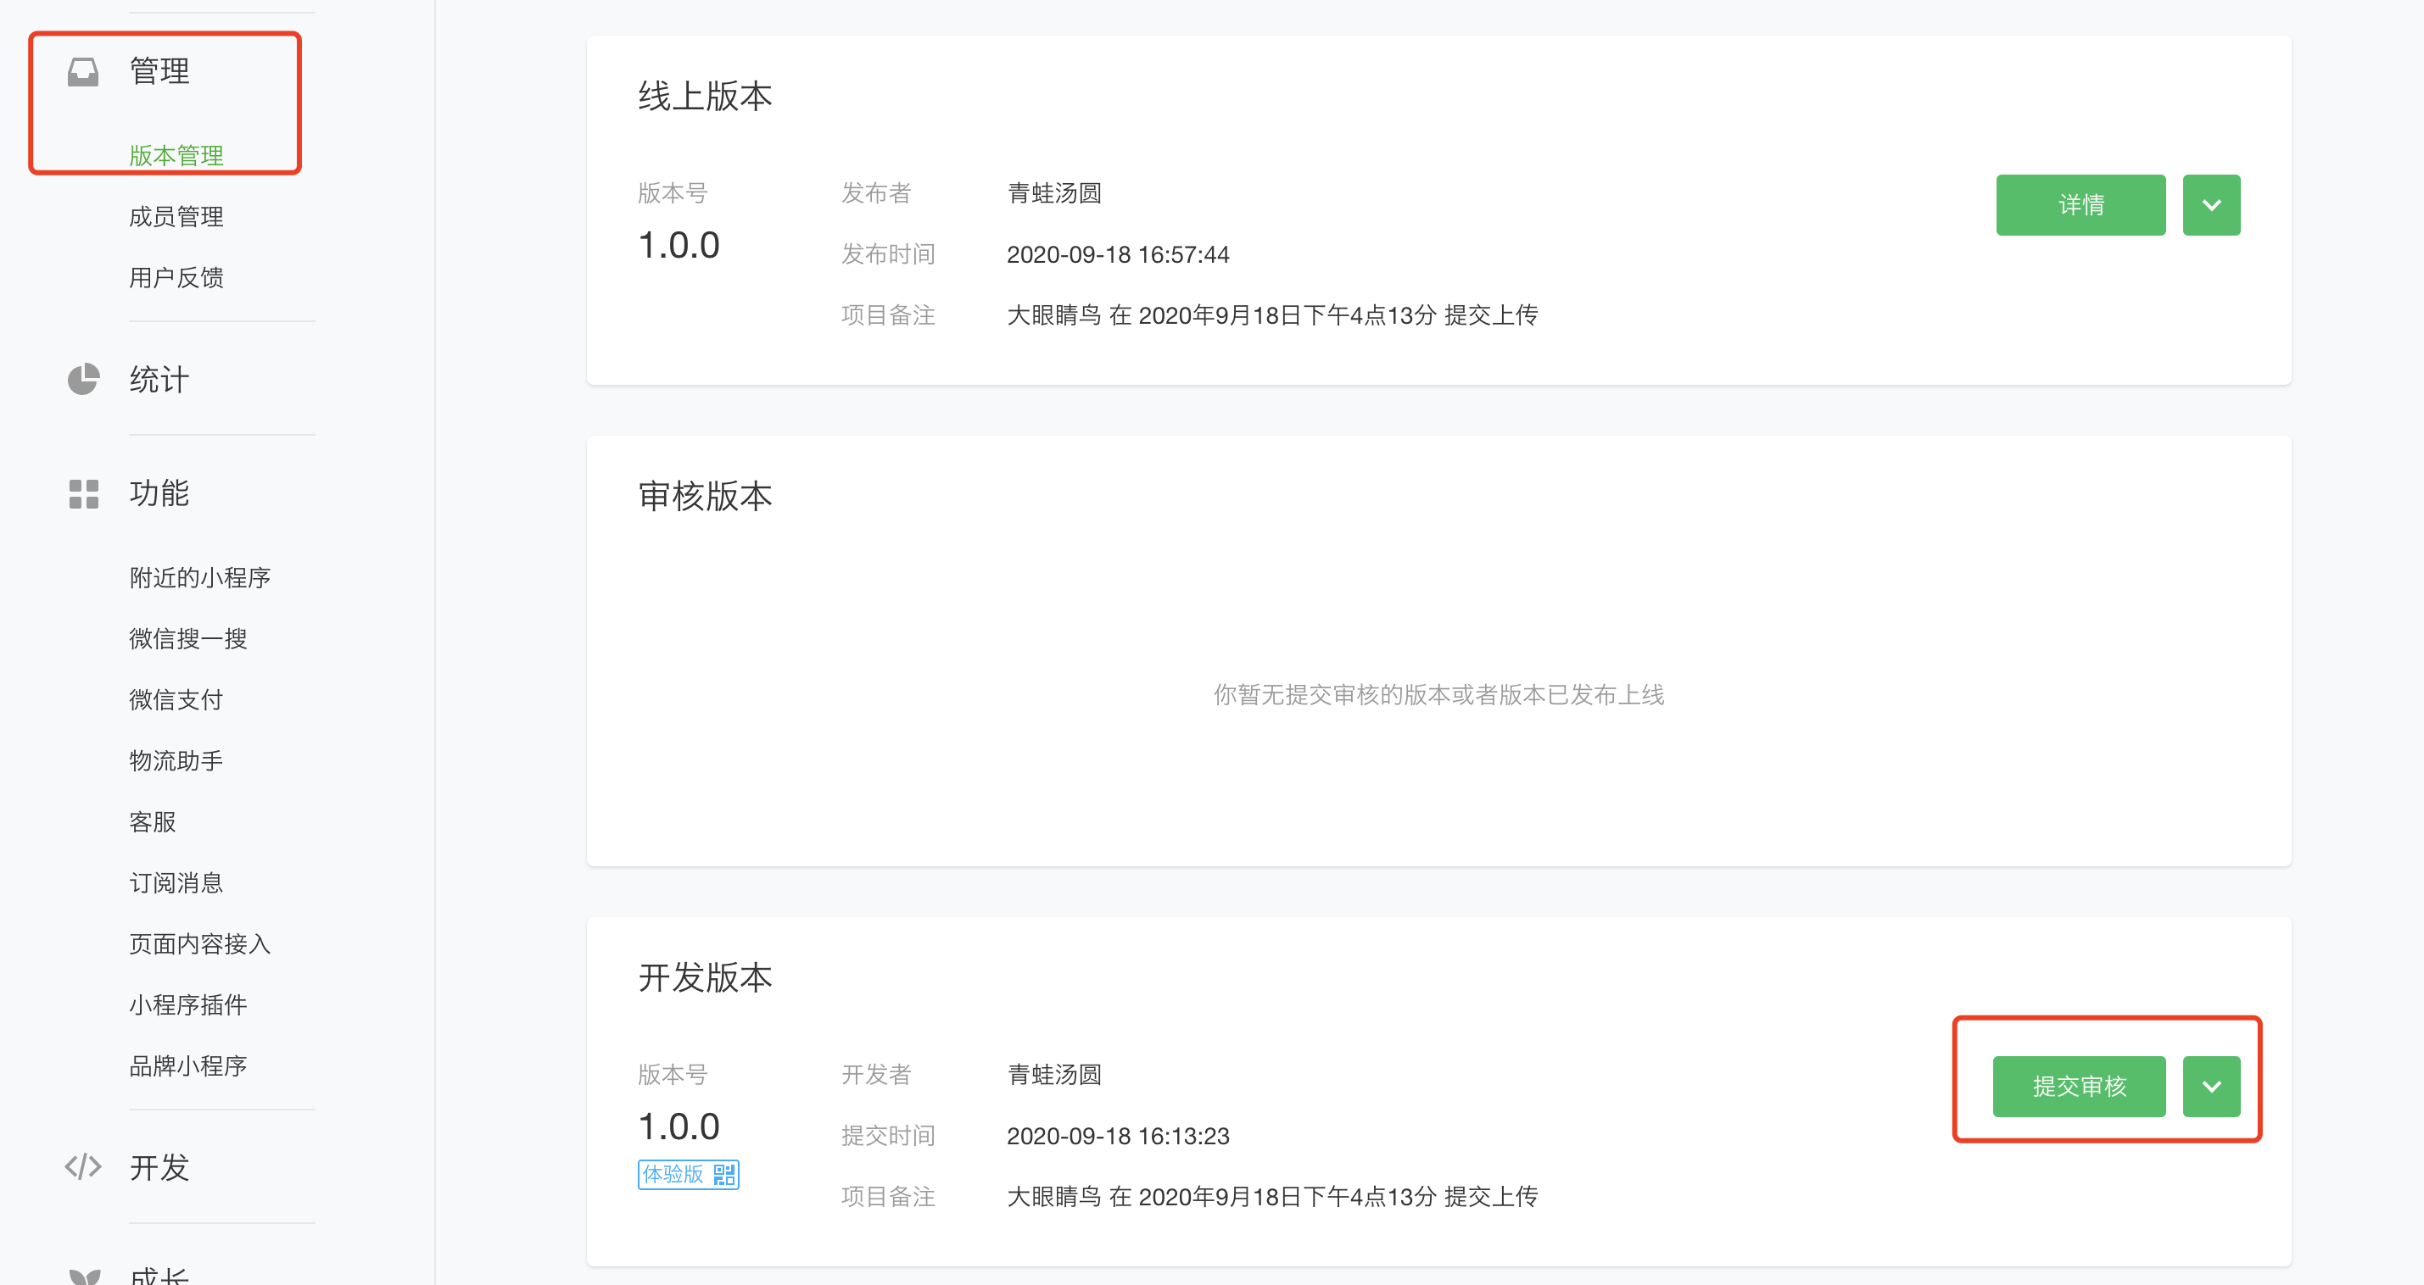The width and height of the screenshot is (2424, 1285).
Task: Go to 成员管理 in the sidebar
Action: 176,216
